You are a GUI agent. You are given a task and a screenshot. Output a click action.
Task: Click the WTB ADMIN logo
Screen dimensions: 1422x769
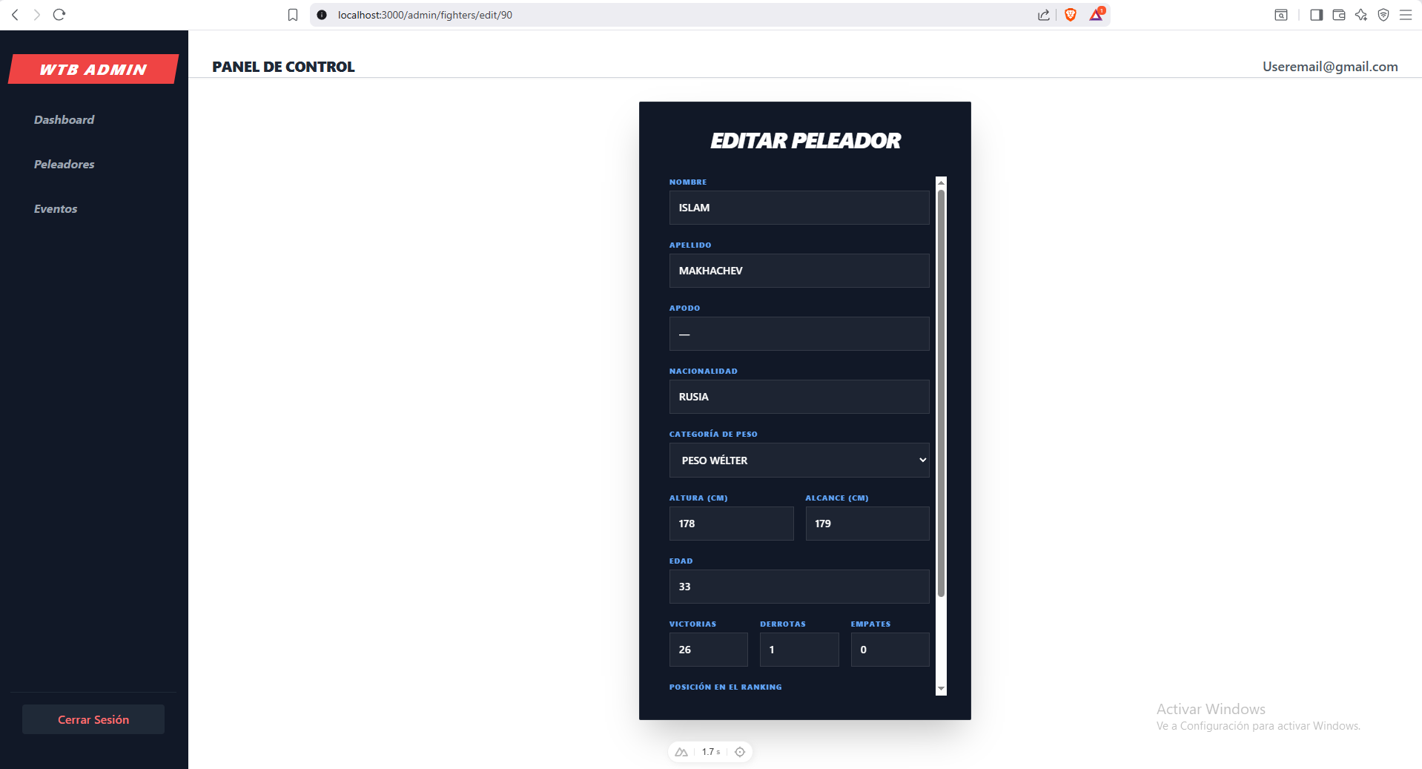93,70
